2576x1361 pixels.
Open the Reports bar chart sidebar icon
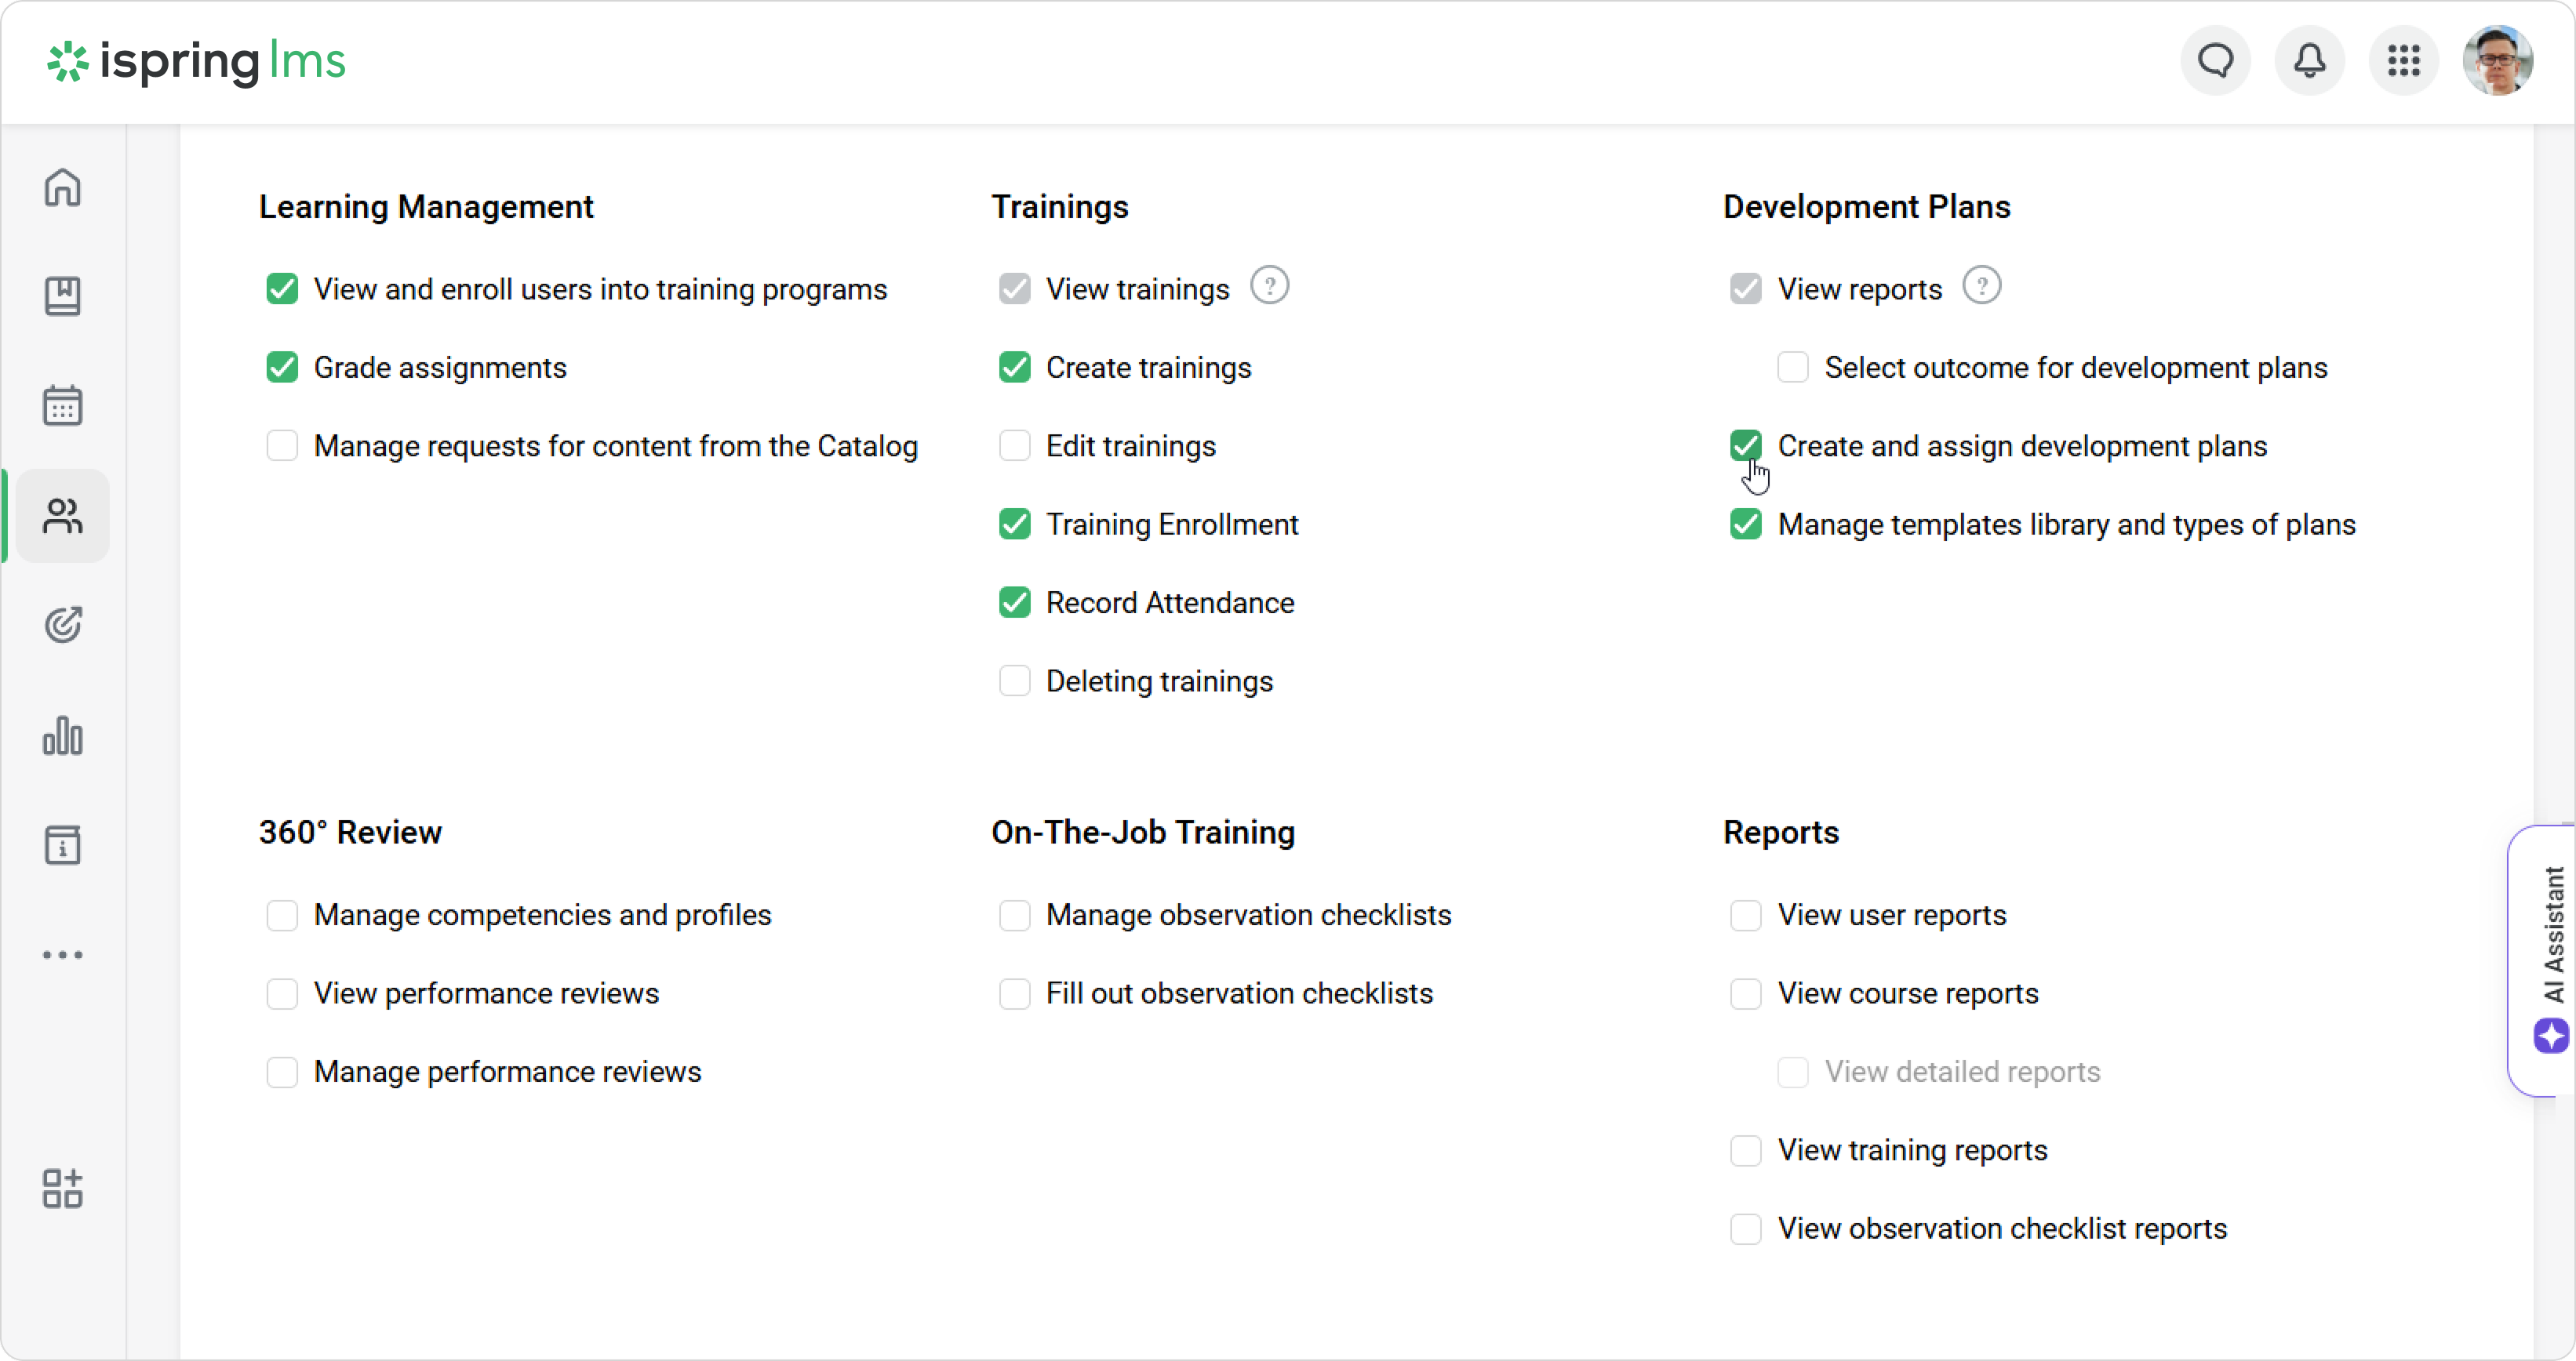coord(62,736)
